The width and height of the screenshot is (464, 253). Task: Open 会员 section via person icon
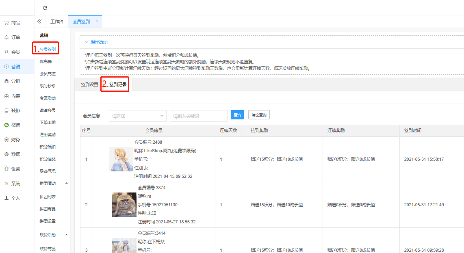pos(7,52)
